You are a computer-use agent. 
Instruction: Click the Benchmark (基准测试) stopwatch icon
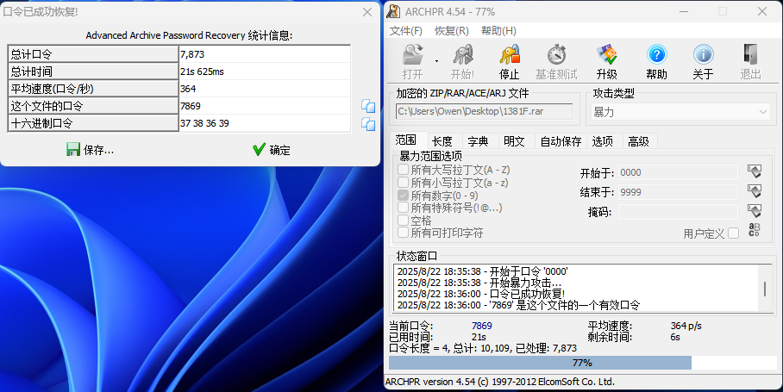click(x=556, y=55)
